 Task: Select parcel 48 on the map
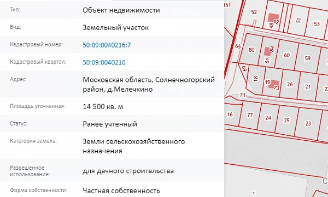tap(271, 26)
